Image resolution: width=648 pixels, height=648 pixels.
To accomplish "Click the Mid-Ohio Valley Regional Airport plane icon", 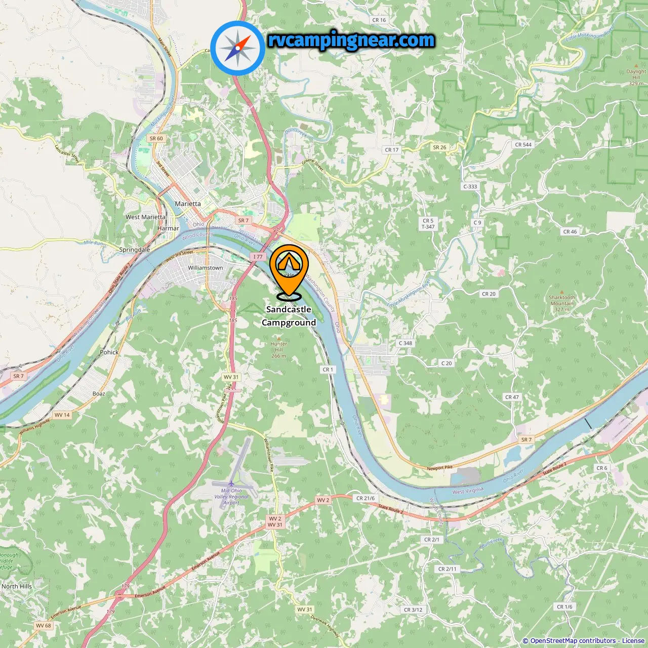I will pyautogui.click(x=231, y=483).
